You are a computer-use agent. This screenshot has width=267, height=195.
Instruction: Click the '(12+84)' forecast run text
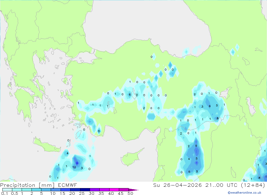pyautogui.click(x=253, y=185)
